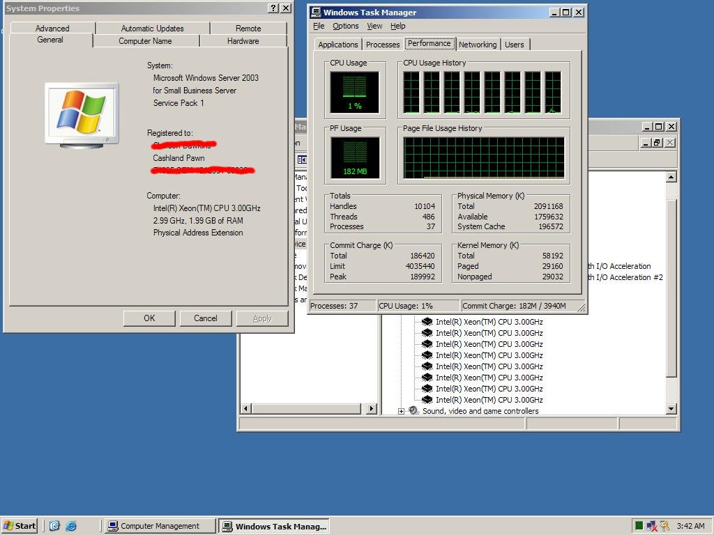Open the Advanced tab in System Properties

52,28
